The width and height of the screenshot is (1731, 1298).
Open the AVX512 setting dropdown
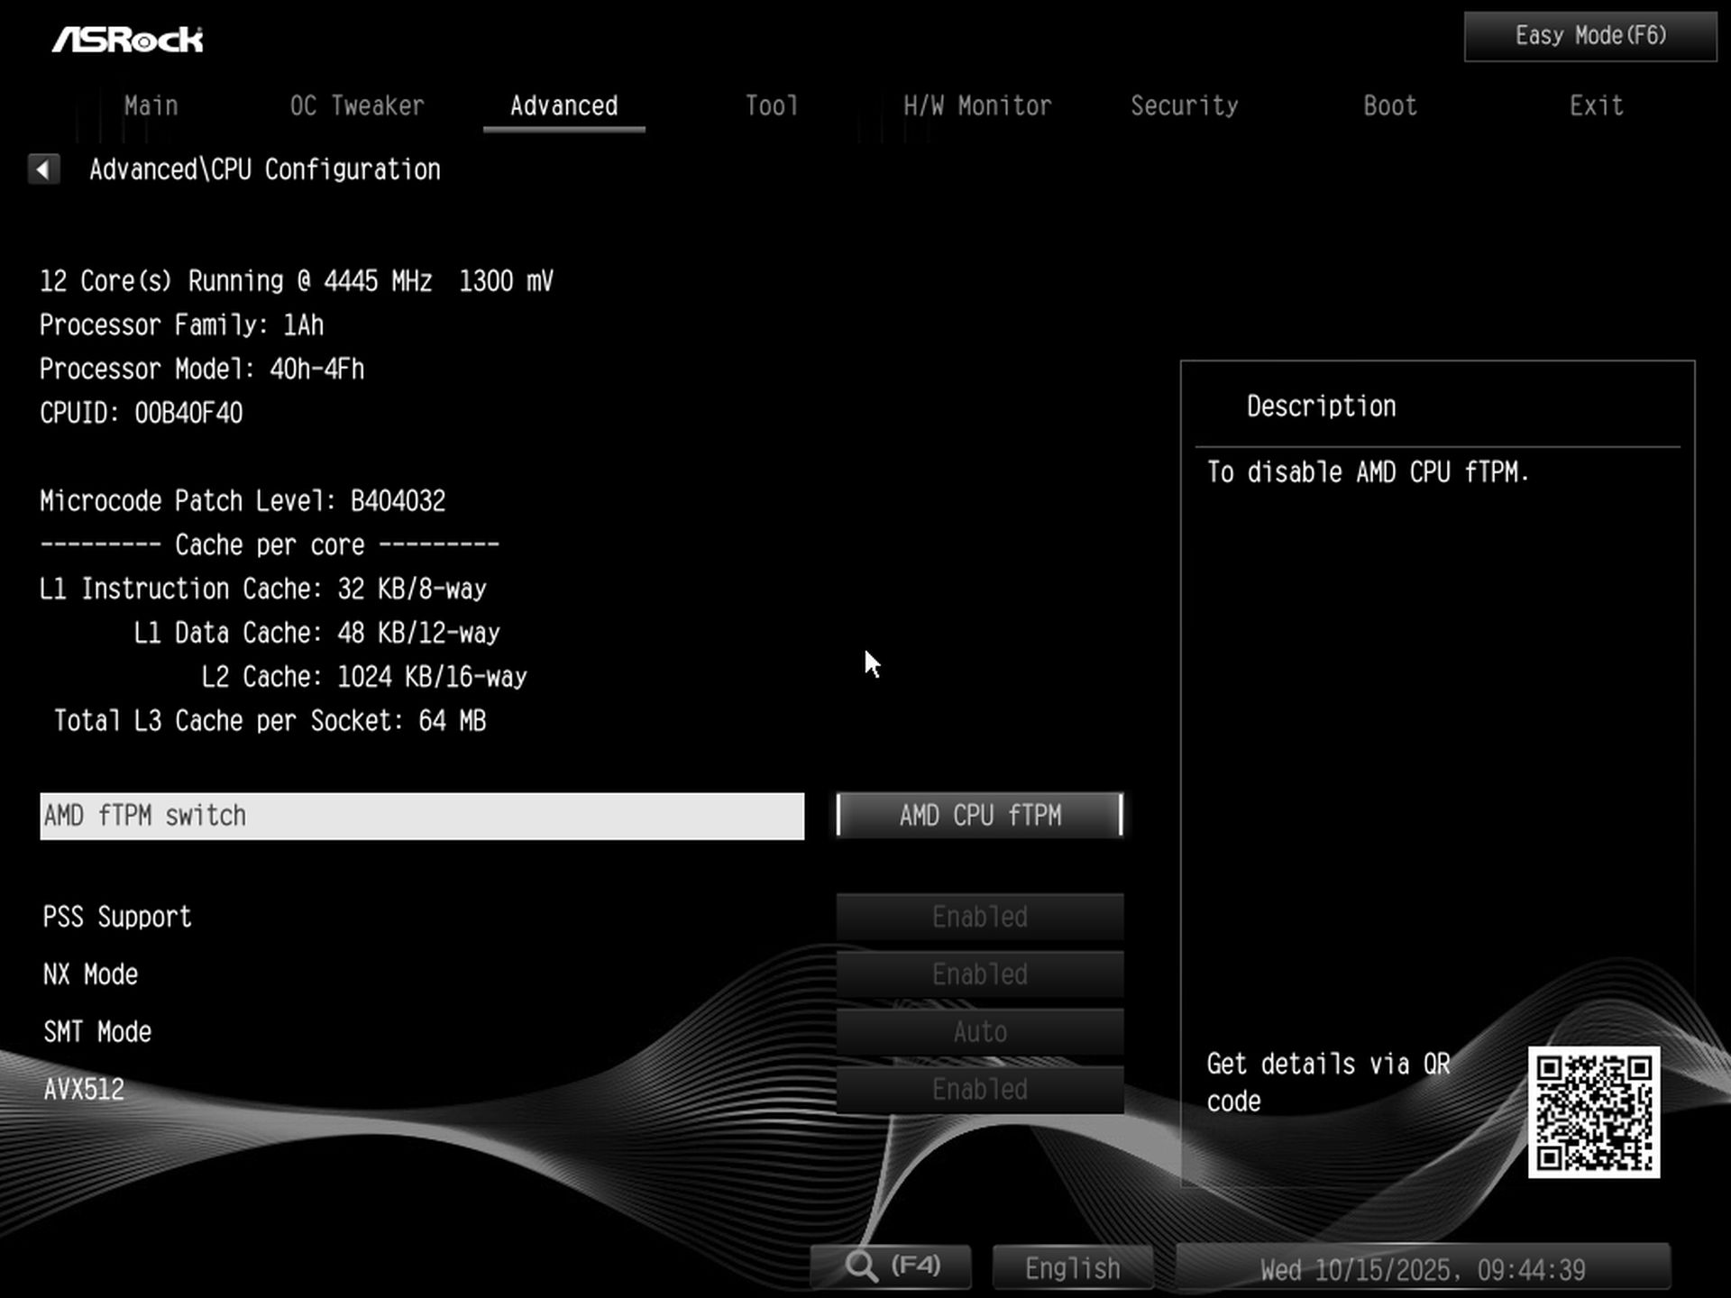[979, 1089]
